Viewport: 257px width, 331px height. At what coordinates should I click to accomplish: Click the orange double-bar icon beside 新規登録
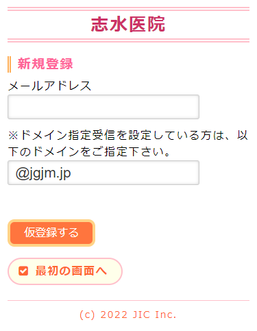point(9,64)
